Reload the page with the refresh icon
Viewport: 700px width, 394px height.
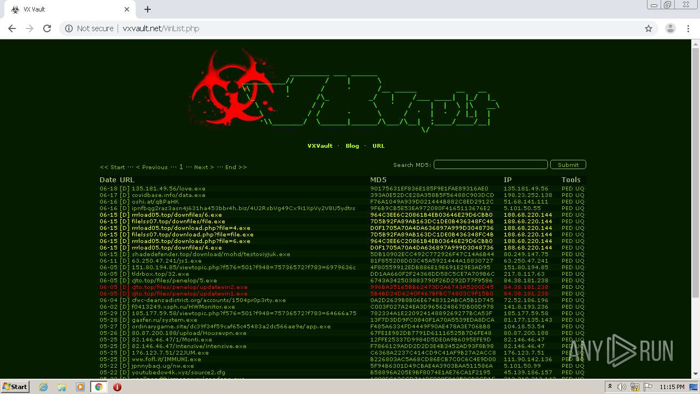[x=47, y=28]
